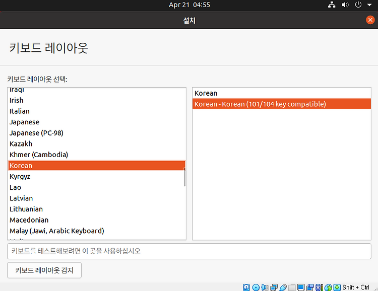Screen dimensions: 378x291
Task: Select plain Korean variant in right list
Action: (282, 93)
